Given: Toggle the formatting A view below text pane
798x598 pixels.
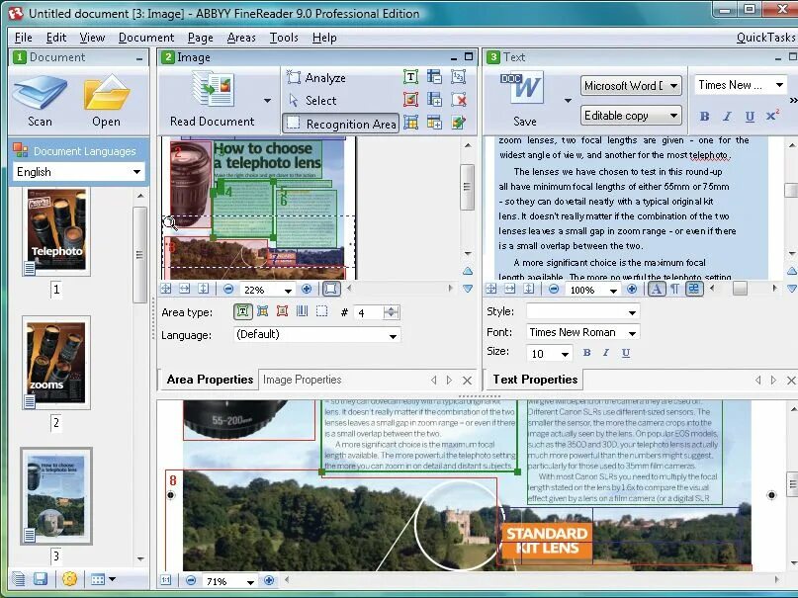Looking at the screenshot, I should click(x=657, y=289).
